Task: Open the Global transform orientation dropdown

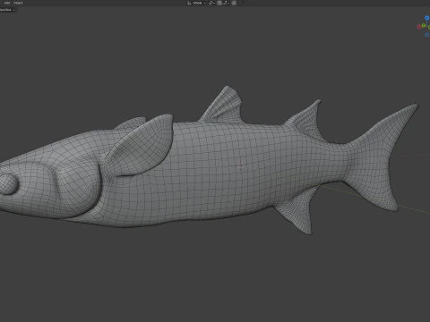Action: pyautogui.click(x=196, y=3)
